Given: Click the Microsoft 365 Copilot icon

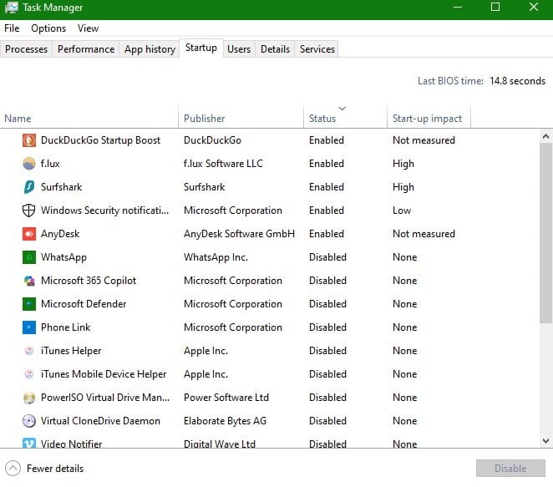Looking at the screenshot, I should (x=29, y=281).
